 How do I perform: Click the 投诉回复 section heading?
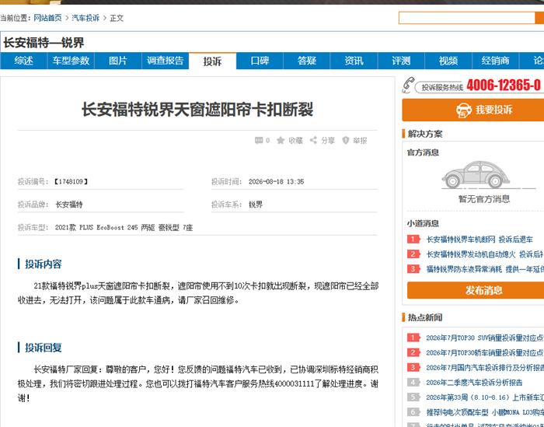point(43,348)
